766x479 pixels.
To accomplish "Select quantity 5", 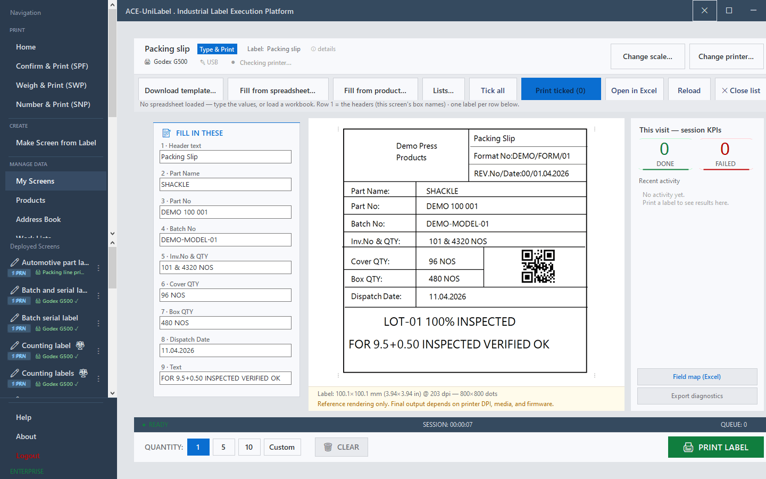I will pyautogui.click(x=223, y=447).
